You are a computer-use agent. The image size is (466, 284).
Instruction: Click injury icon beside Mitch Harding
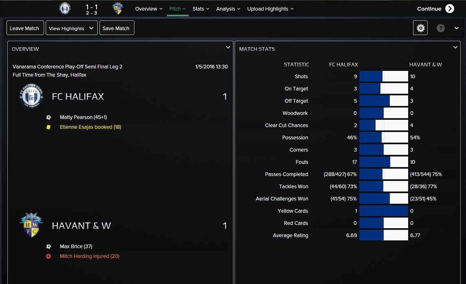[48, 256]
